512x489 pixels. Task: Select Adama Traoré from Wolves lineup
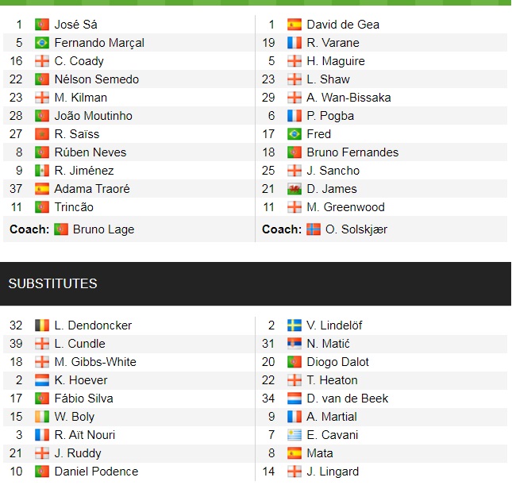tap(92, 189)
